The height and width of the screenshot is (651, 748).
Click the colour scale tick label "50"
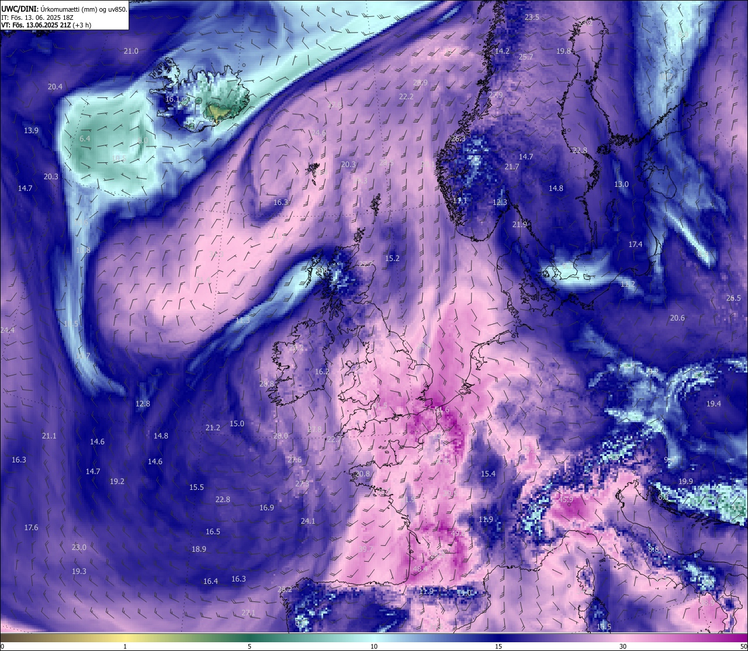743,646
